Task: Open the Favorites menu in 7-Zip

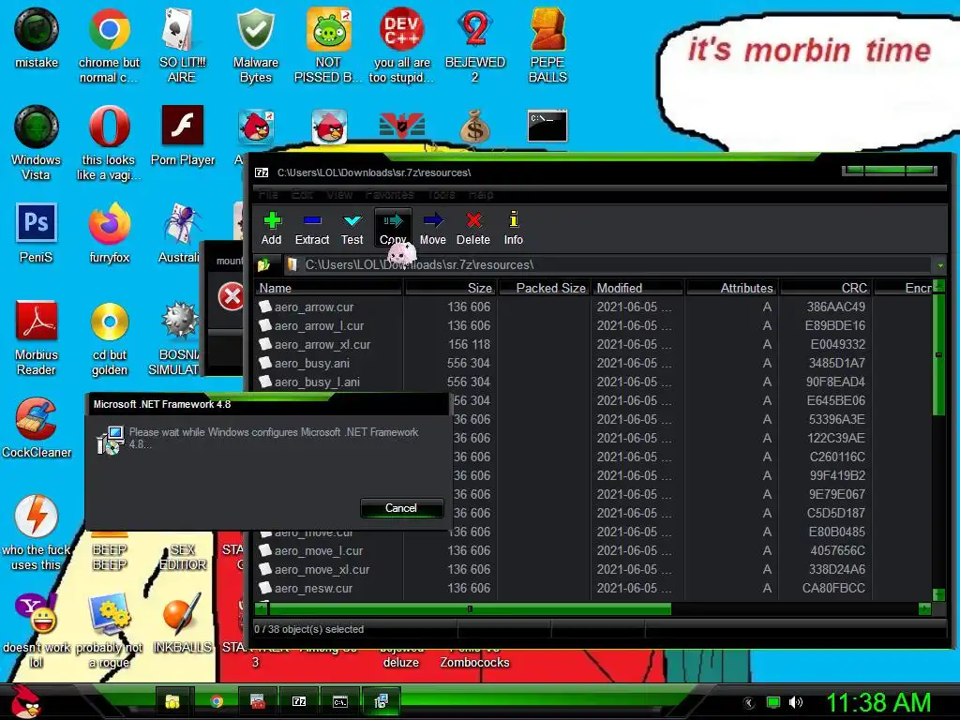Action: (389, 195)
